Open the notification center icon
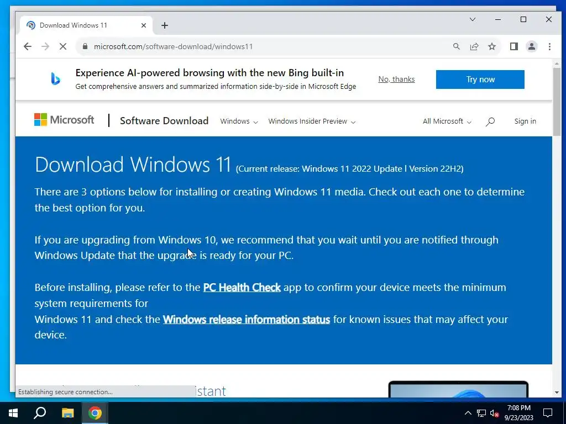 548,413
